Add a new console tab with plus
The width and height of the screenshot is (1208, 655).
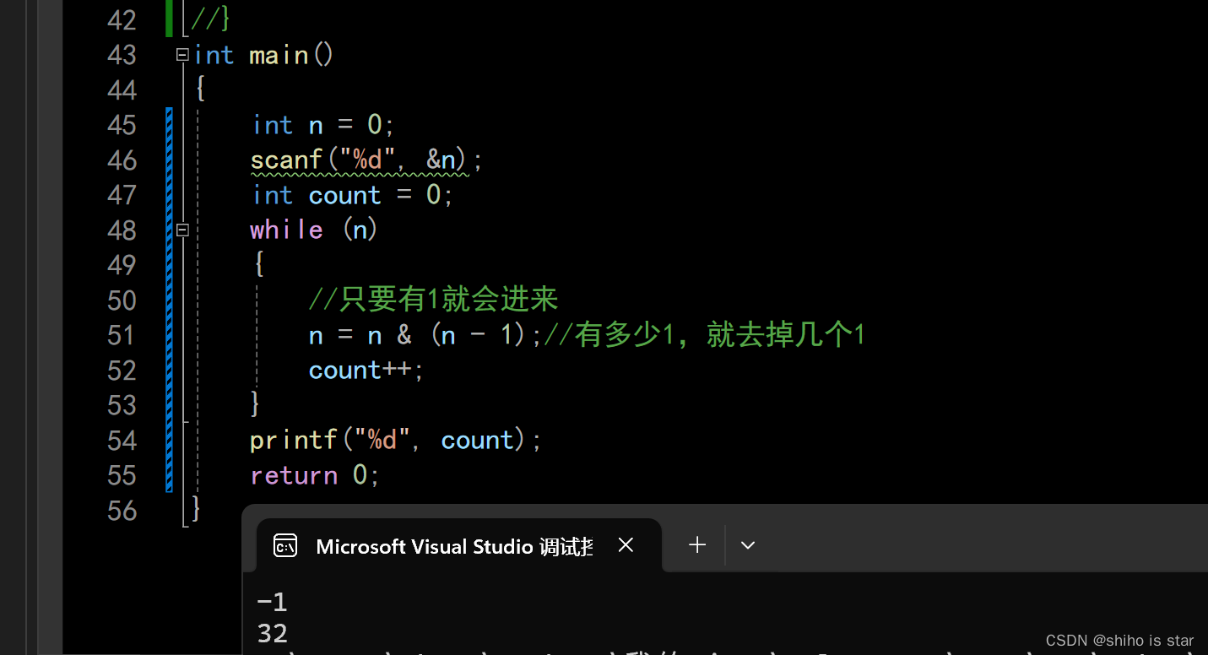tap(697, 545)
